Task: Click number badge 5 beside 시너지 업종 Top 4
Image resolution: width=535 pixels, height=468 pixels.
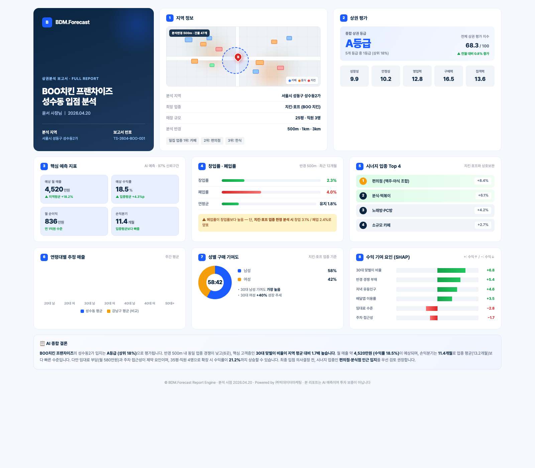Action: (x=360, y=166)
